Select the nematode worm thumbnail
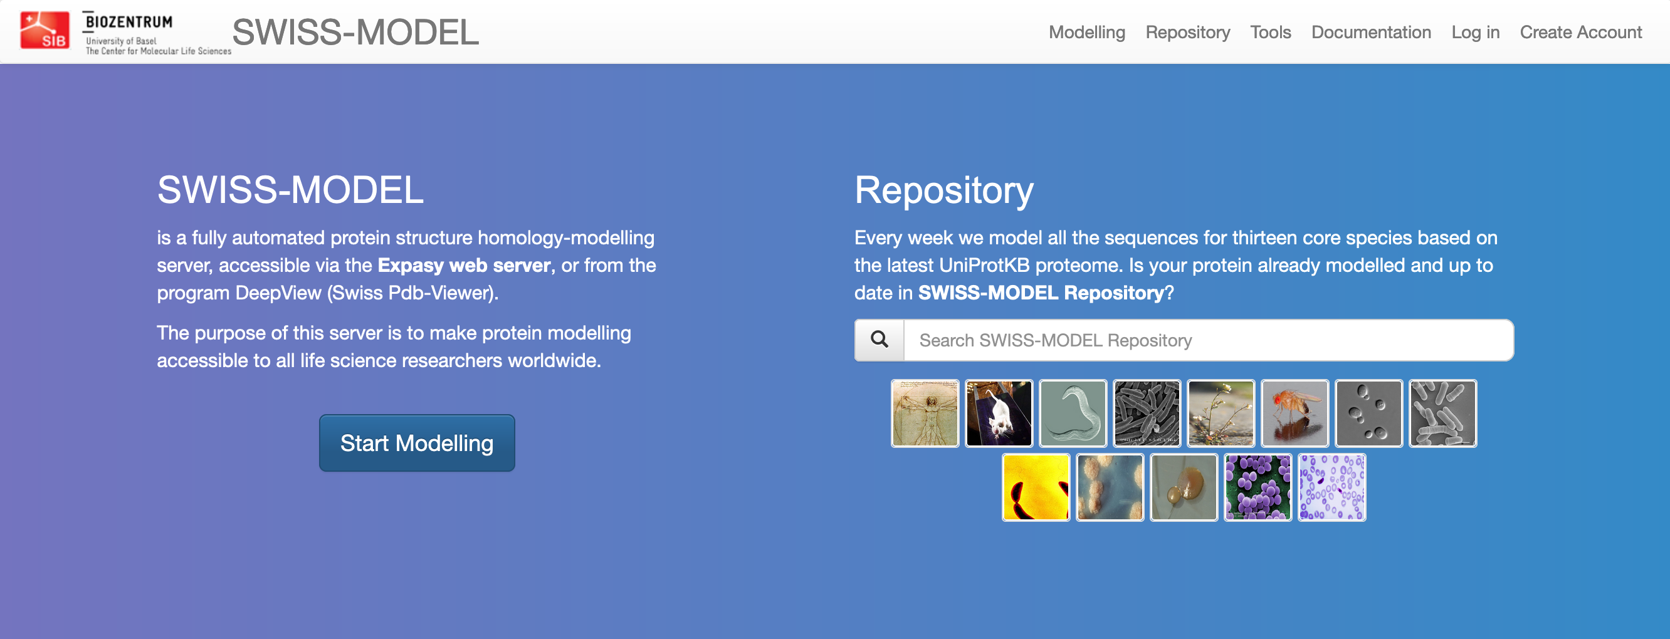Image resolution: width=1670 pixels, height=639 pixels. click(x=1073, y=413)
